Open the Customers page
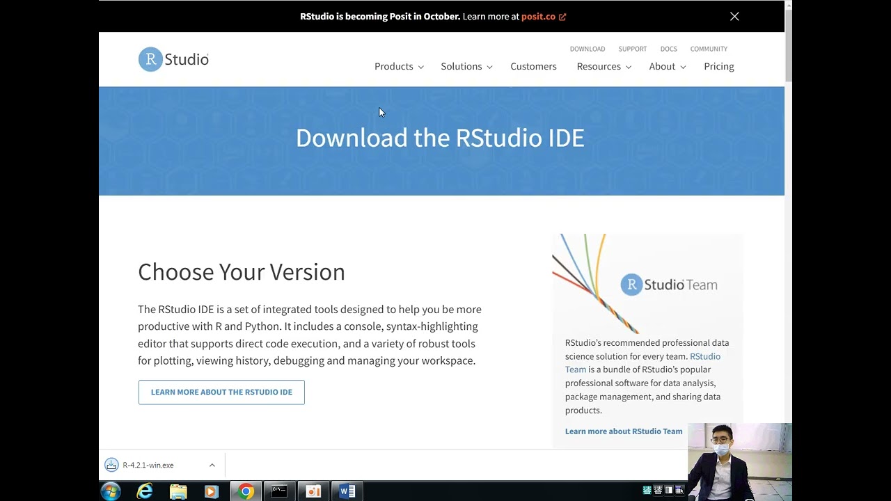Image resolution: width=891 pixels, height=501 pixels. click(x=533, y=66)
